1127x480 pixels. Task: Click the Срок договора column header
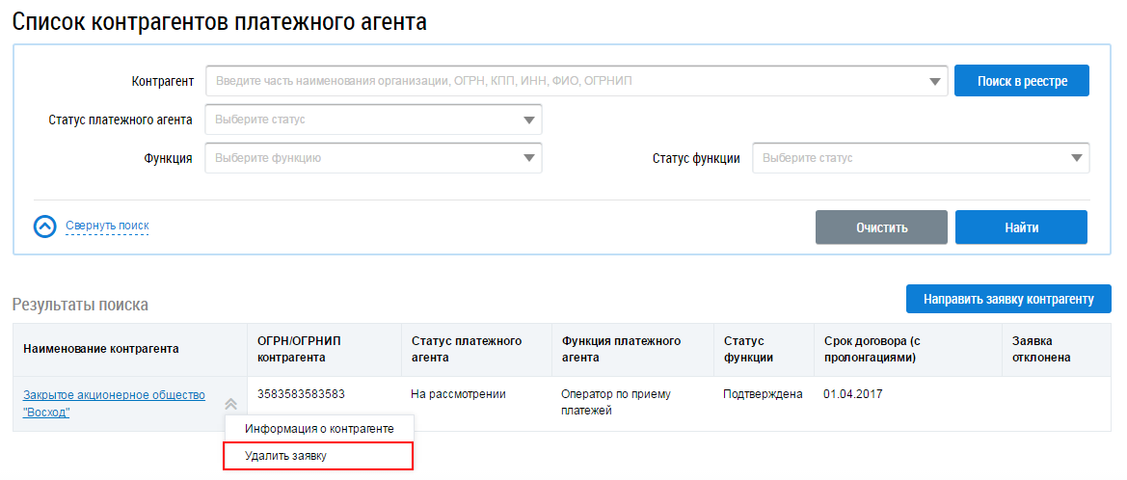pos(872,349)
